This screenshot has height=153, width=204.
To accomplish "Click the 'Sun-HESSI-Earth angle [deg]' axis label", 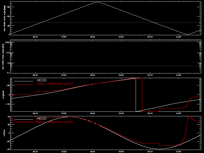I will (5, 18).
